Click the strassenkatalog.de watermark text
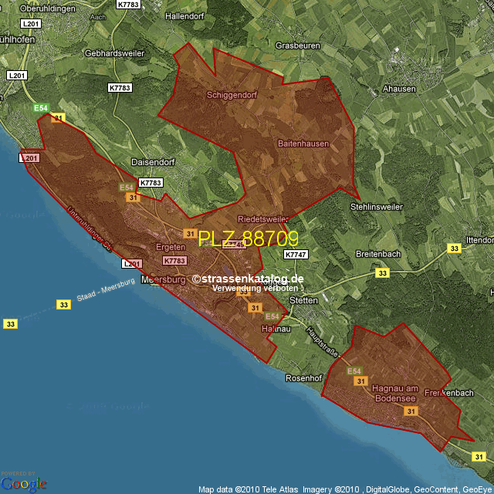 pyautogui.click(x=249, y=279)
